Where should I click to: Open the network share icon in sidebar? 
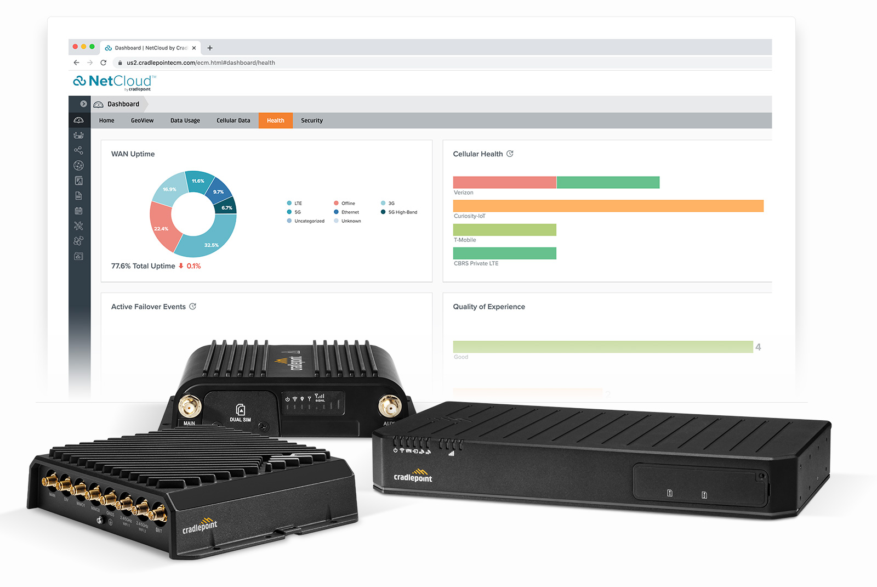79,149
